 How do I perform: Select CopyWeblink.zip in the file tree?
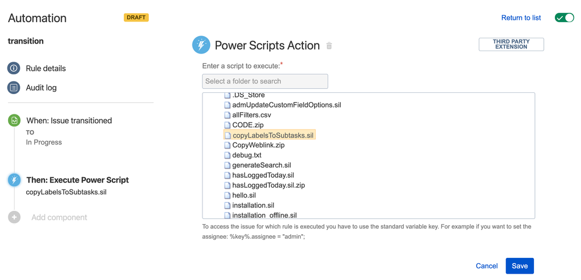(258, 145)
